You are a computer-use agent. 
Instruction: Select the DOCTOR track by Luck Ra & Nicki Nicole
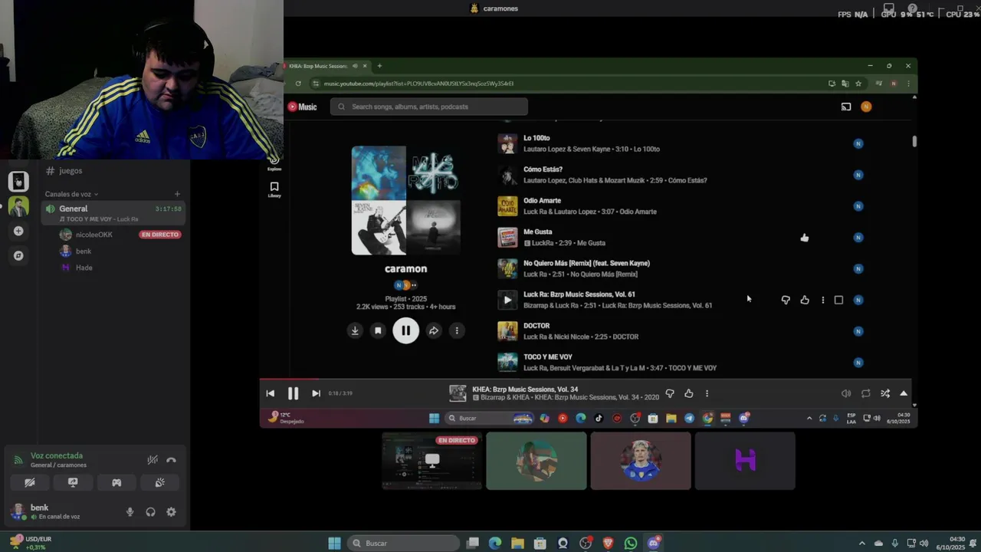pos(536,326)
